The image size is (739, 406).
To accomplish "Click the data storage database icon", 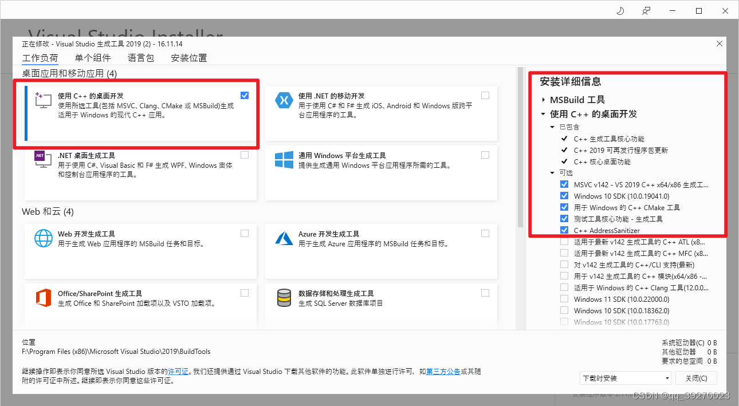I will 284,297.
